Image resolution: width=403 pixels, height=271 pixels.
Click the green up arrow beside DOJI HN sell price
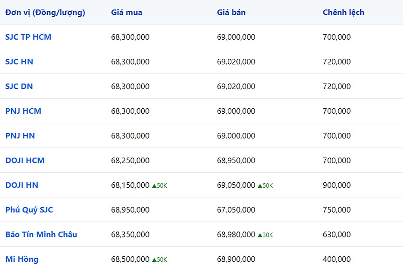pyautogui.click(x=260, y=185)
